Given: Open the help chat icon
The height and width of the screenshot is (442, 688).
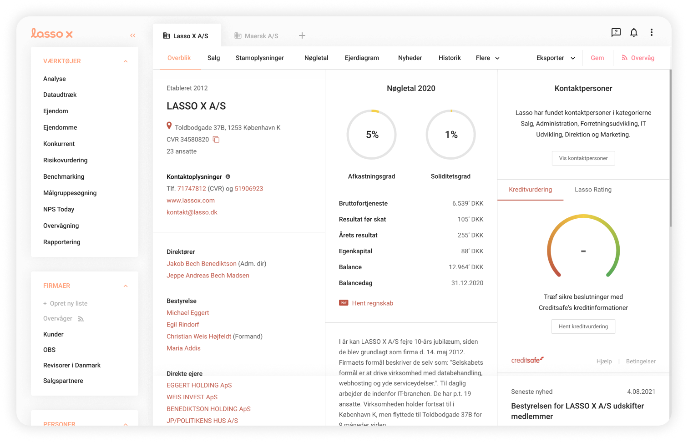Looking at the screenshot, I should [616, 32].
